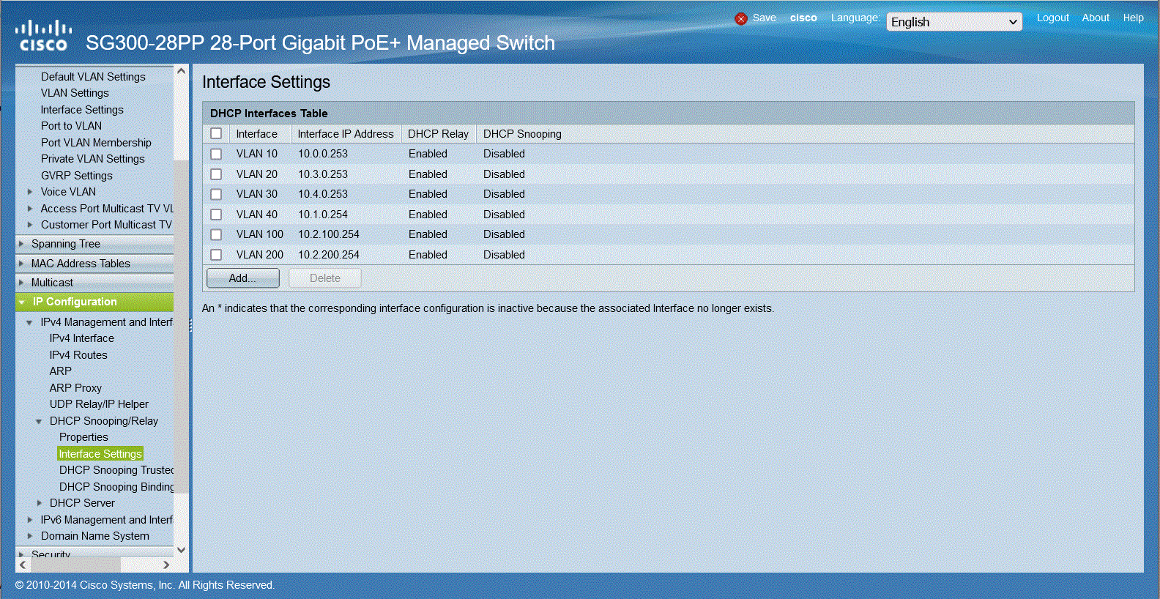Open the Language dropdown showing English
Image resolution: width=1160 pixels, height=599 pixels.
954,22
